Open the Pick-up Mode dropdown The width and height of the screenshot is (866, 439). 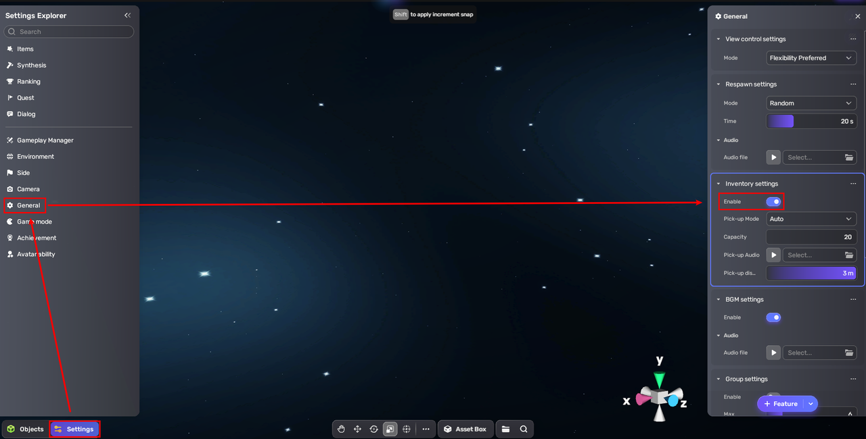click(x=811, y=219)
